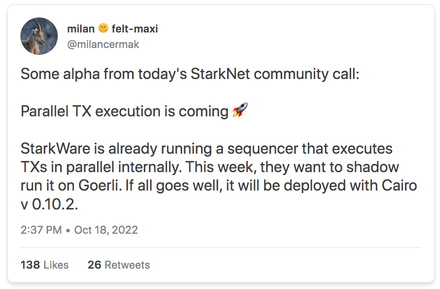Image resolution: width=440 pixels, height=289 pixels.
Task: Click the dot separator between time and date
Action: click(x=68, y=230)
